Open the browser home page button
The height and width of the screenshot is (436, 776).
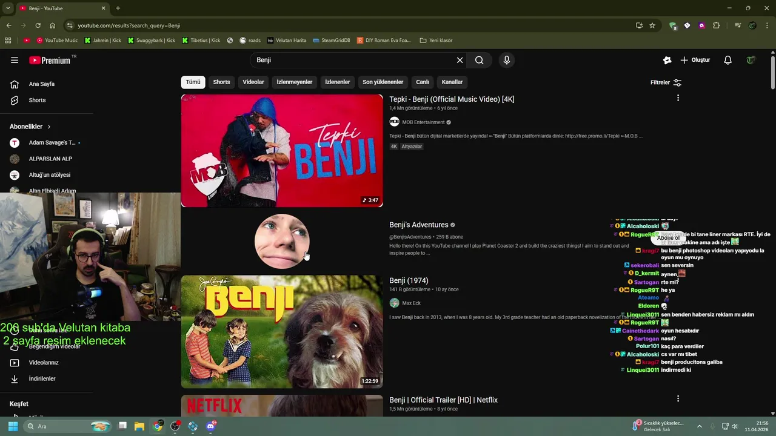tap(52, 25)
